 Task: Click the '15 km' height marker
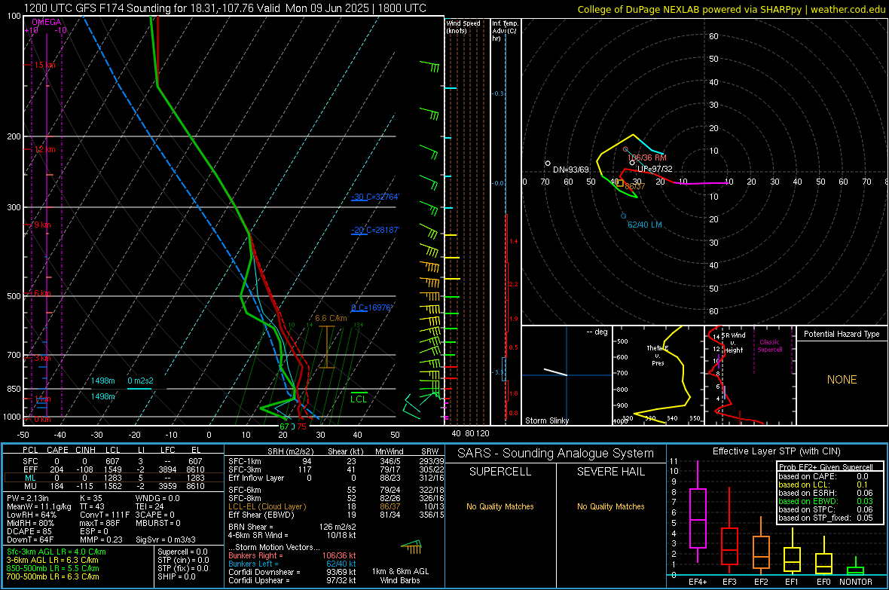(44, 66)
